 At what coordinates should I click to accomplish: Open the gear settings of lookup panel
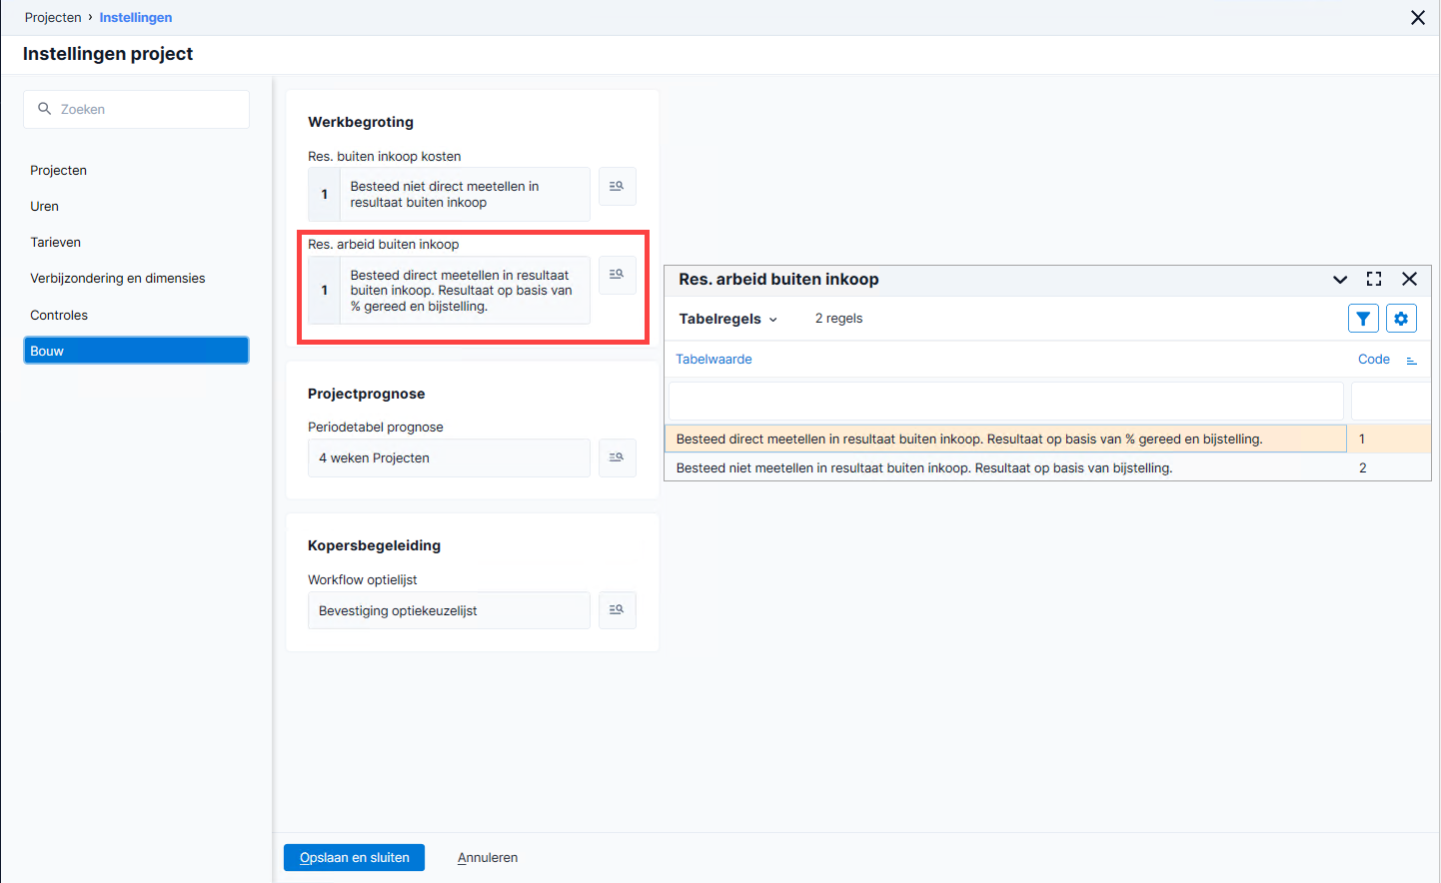(1401, 319)
